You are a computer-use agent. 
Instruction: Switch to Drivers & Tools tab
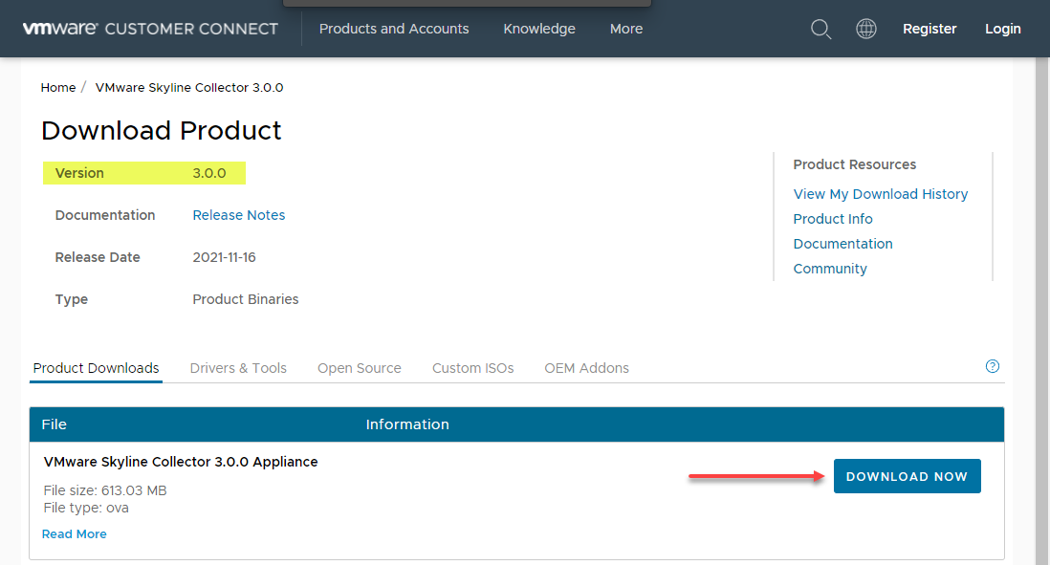[238, 368]
